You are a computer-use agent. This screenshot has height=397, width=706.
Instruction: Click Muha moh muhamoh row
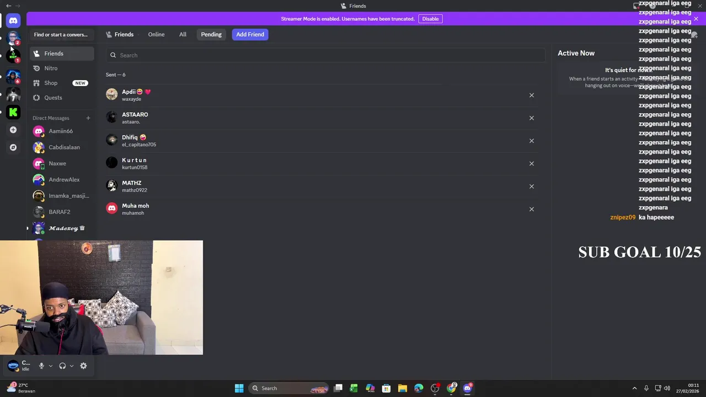click(323, 209)
